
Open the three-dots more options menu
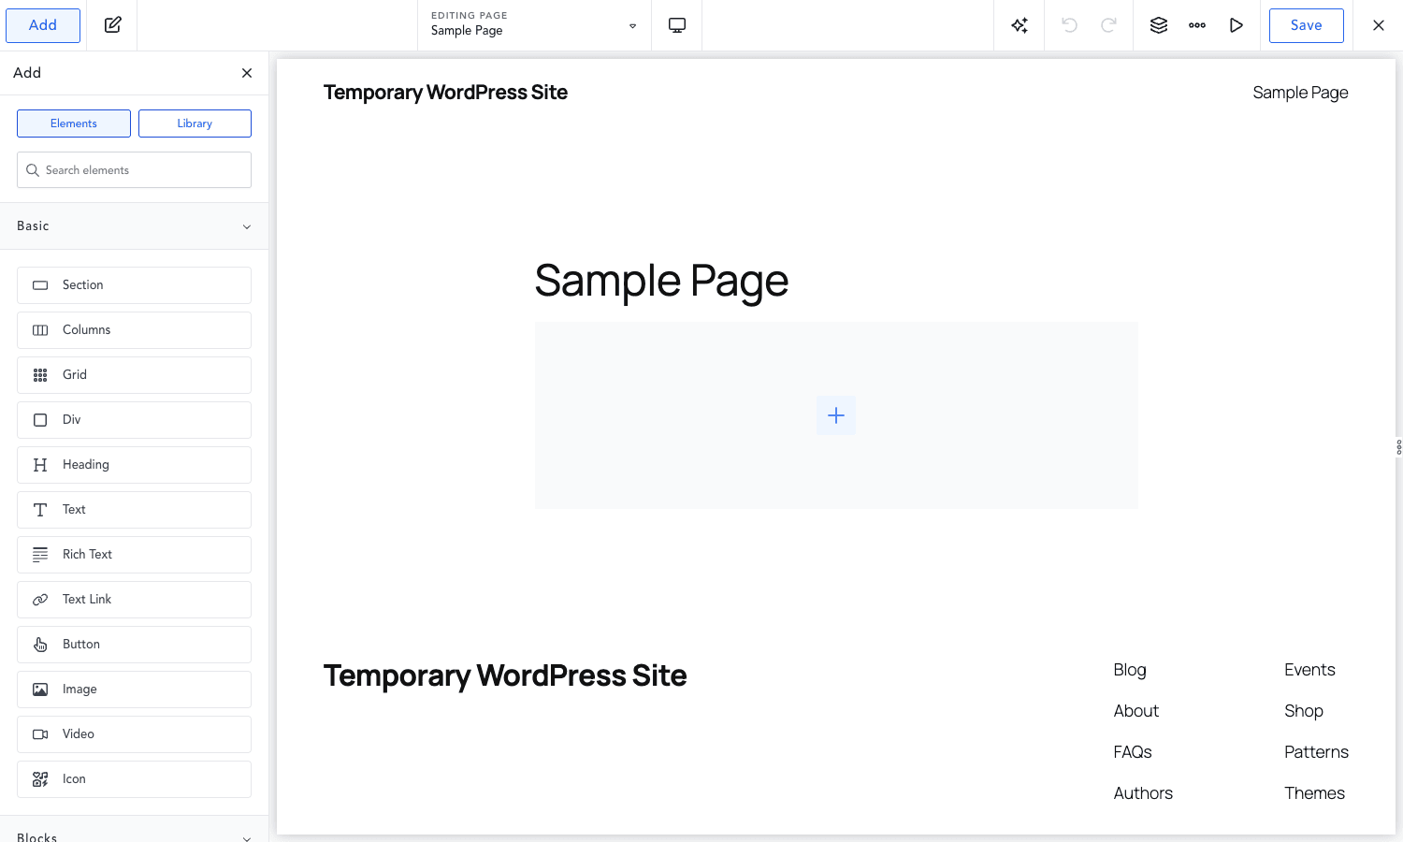tap(1197, 25)
